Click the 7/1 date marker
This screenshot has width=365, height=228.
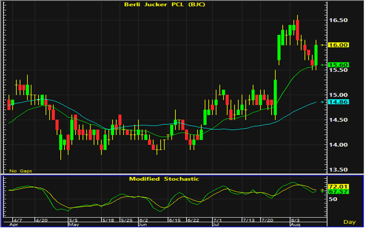click(x=217, y=220)
